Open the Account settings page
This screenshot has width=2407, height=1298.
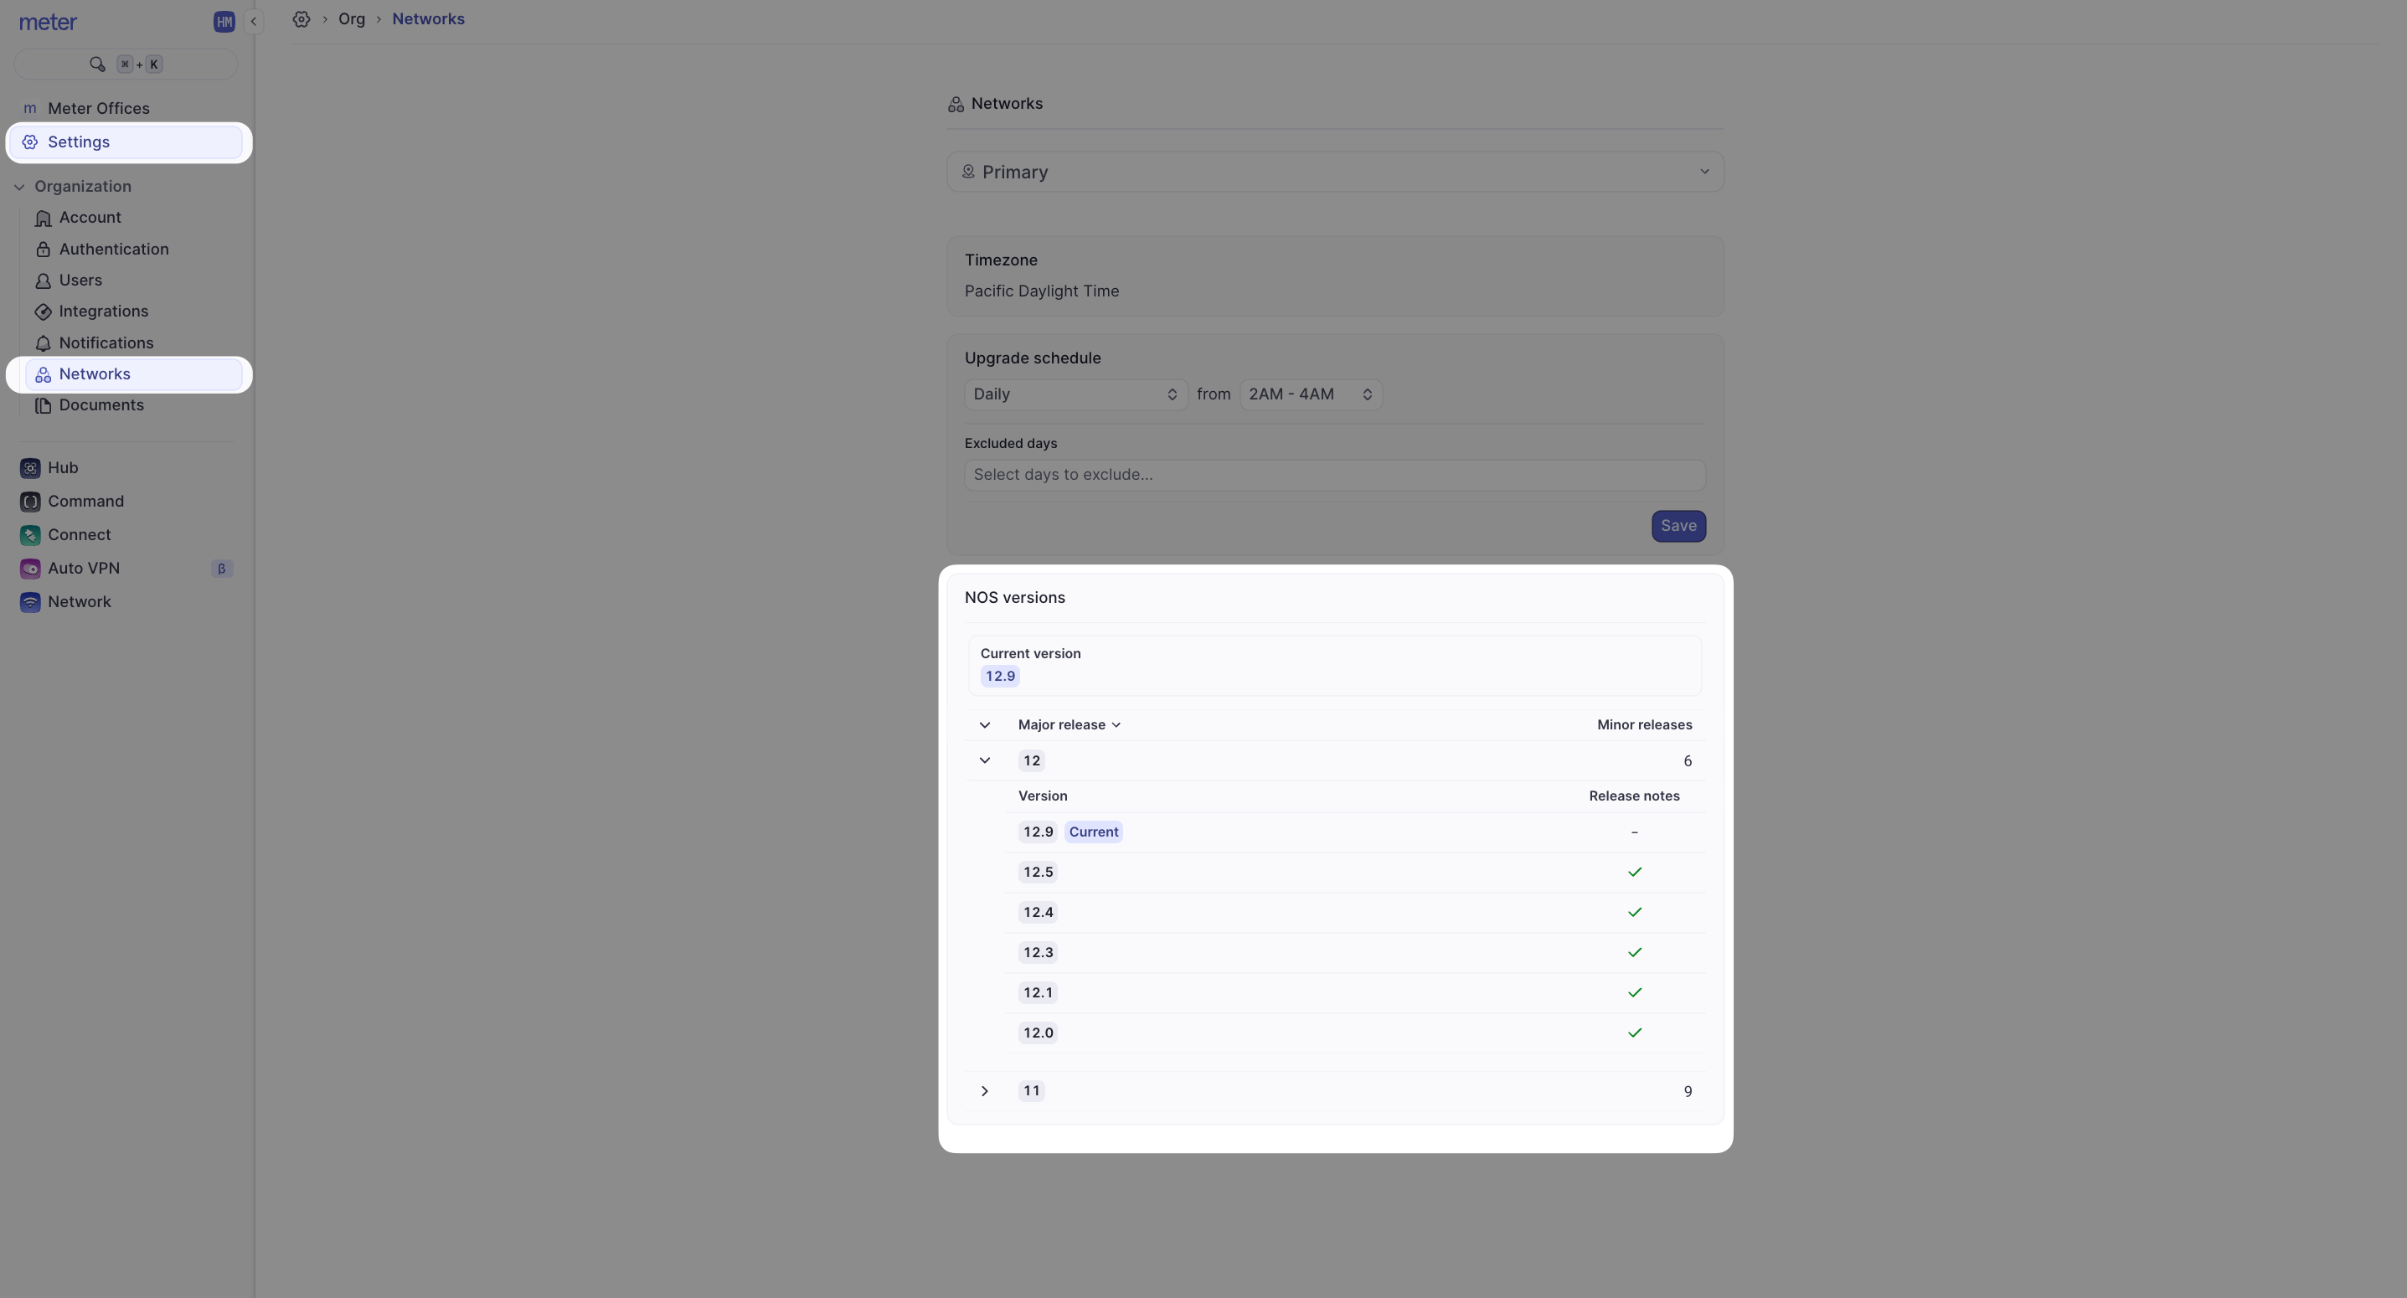pyautogui.click(x=90, y=217)
